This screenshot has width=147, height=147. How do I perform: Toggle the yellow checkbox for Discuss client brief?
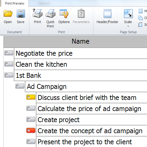(x=31, y=97)
